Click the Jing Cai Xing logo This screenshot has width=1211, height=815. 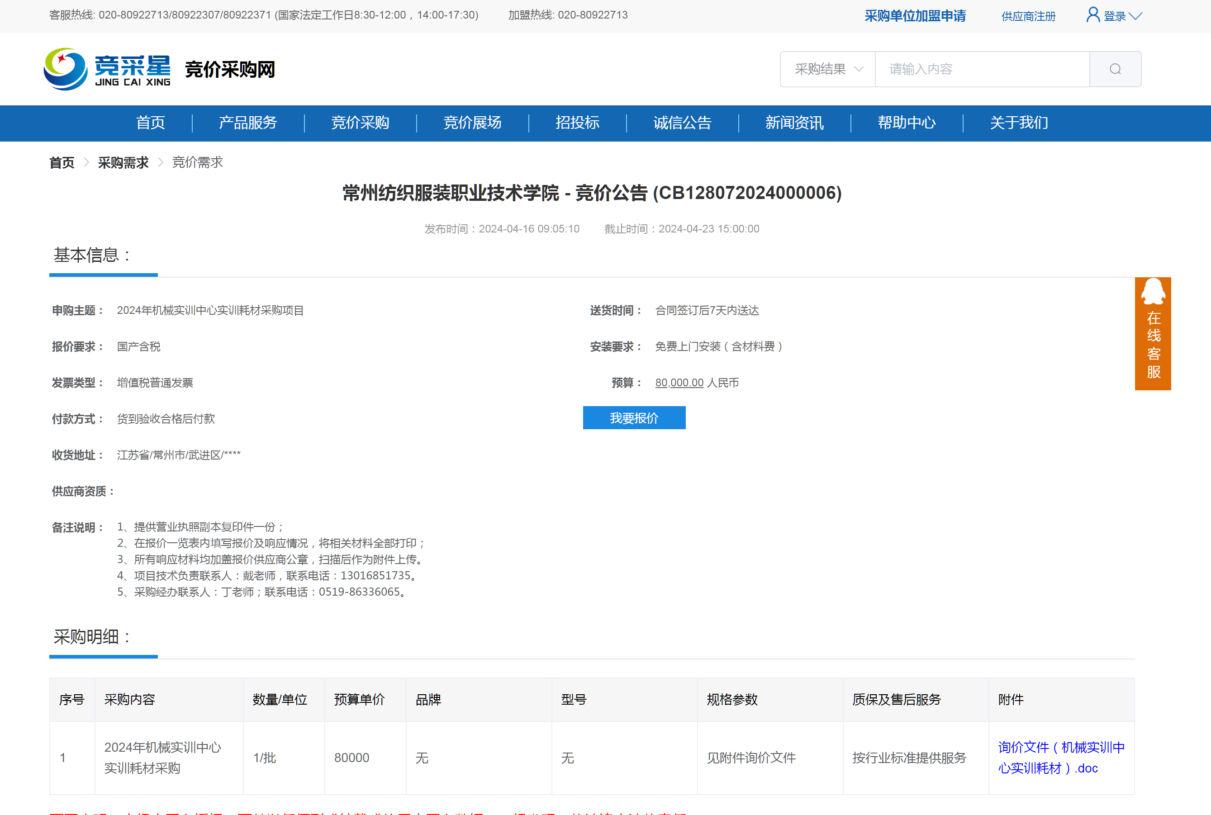[108, 69]
